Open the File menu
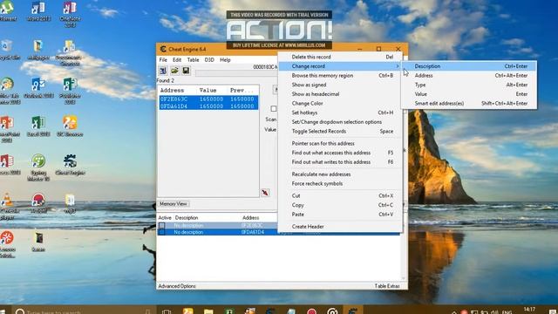This screenshot has height=314, width=558. pyautogui.click(x=163, y=60)
